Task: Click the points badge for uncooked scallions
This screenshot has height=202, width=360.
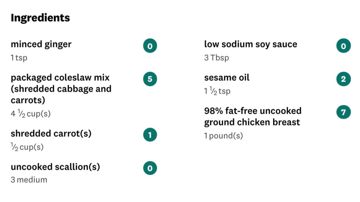Action: (150, 168)
